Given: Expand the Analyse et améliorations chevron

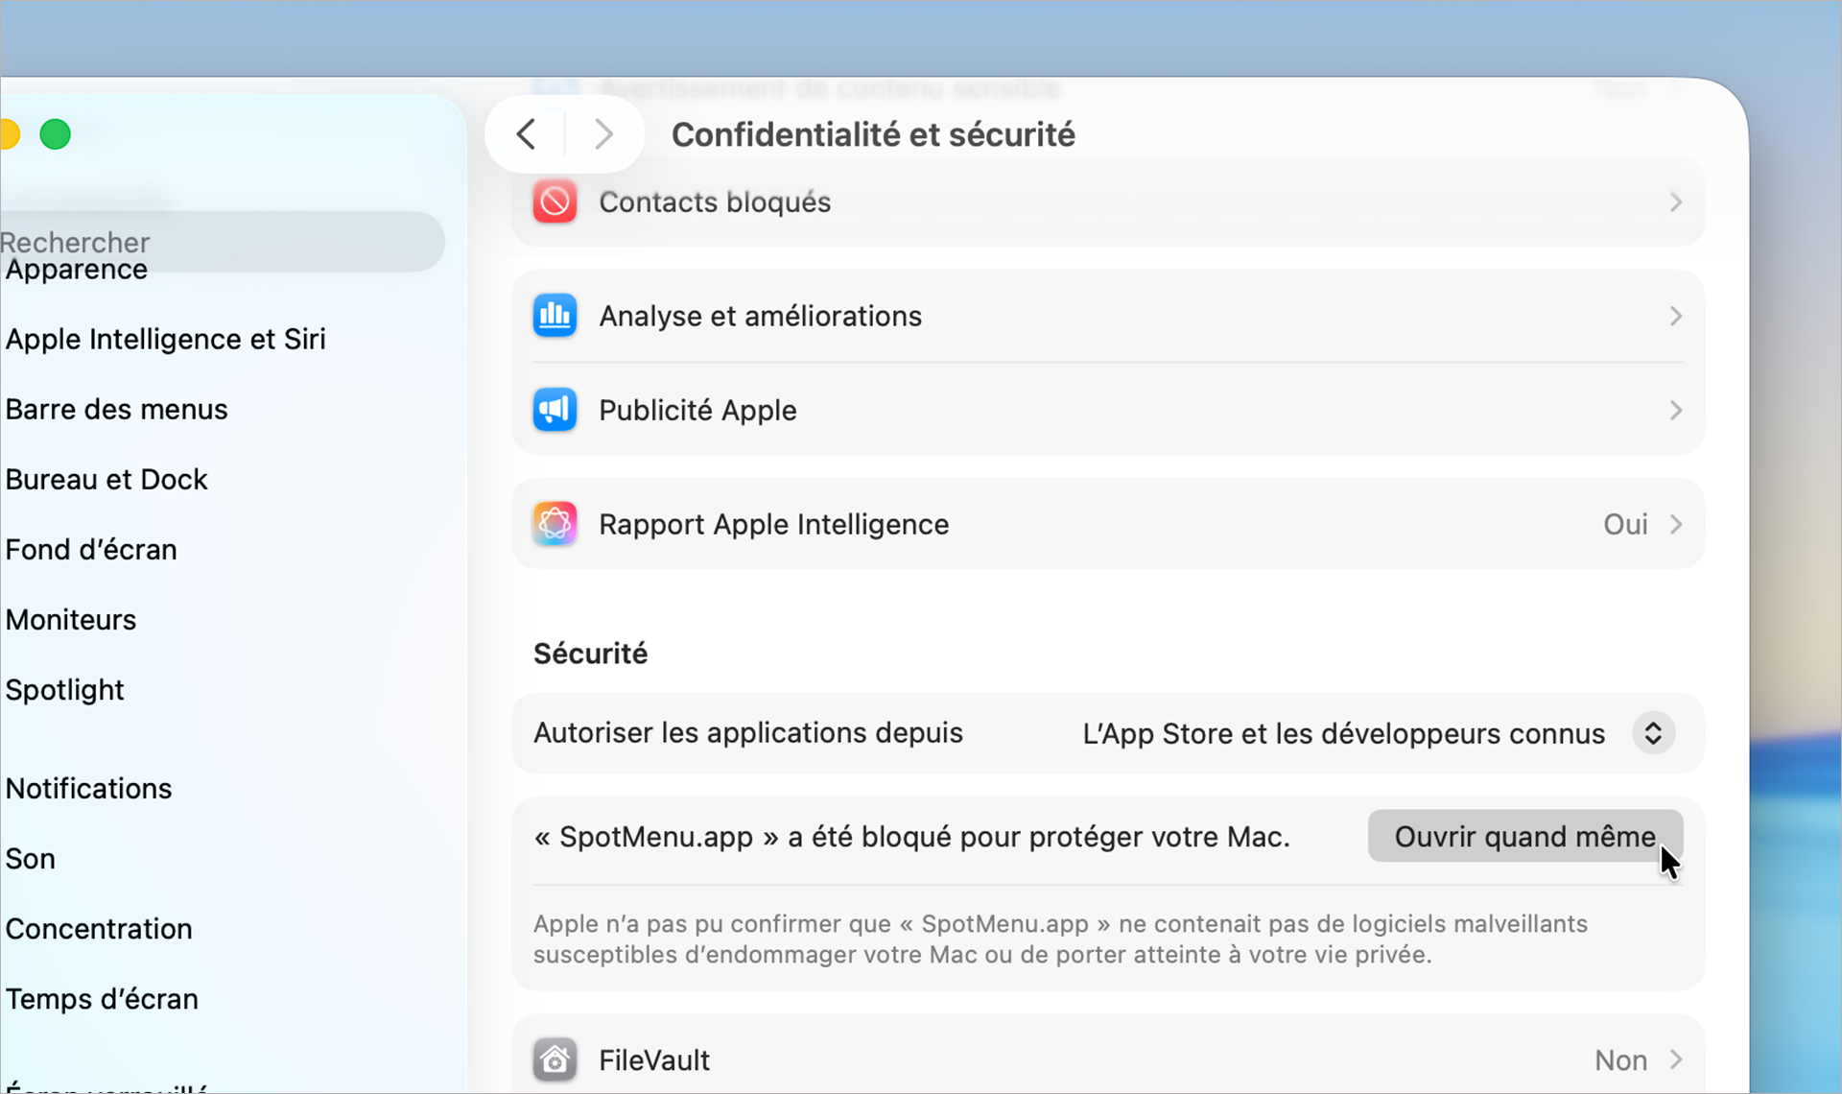Looking at the screenshot, I should point(1675,315).
